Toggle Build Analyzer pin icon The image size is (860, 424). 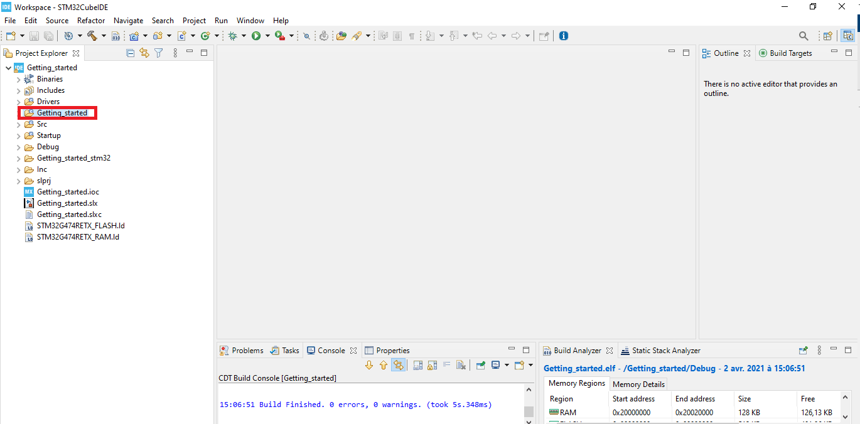[x=803, y=351]
